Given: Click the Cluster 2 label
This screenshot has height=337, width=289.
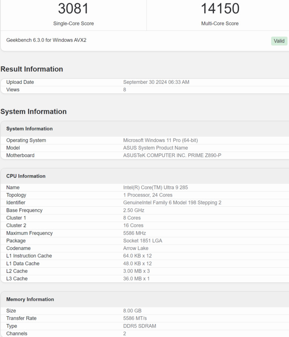Looking at the screenshot, I should click(16, 225).
